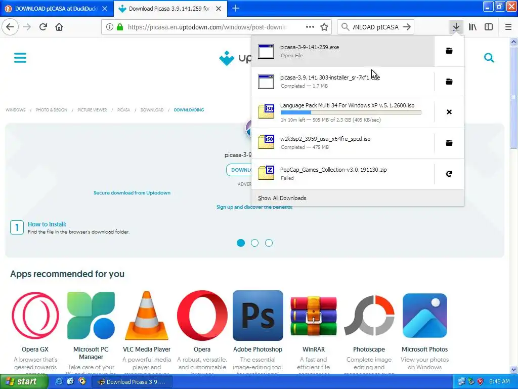Open the Microsoft PC Manager icon

click(x=91, y=316)
